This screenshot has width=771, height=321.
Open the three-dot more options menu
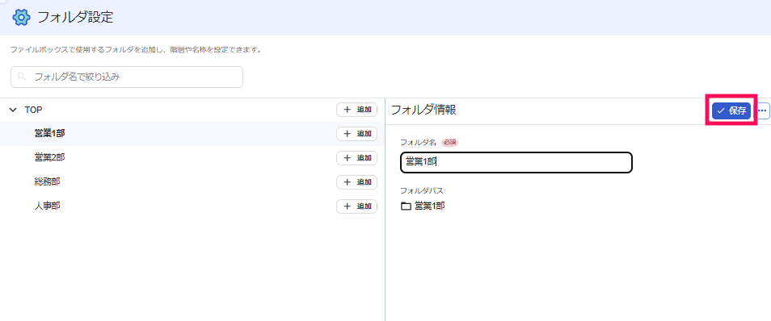[762, 111]
